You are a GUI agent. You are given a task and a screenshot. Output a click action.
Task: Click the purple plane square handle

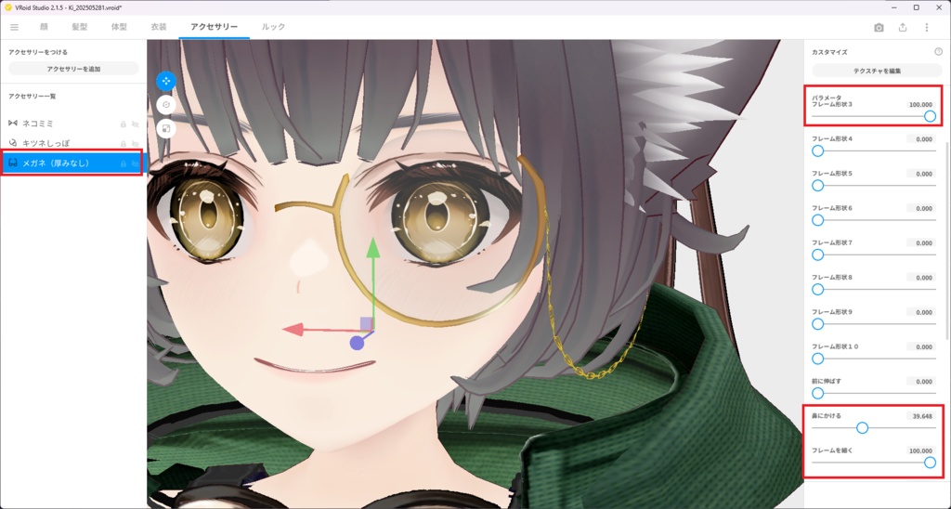pos(366,323)
